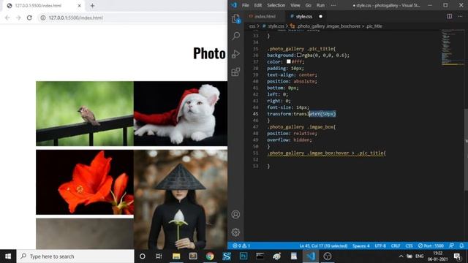Click the white cat in Santa hat photo
468x263 pixels.
pyautogui.click(x=181, y=114)
